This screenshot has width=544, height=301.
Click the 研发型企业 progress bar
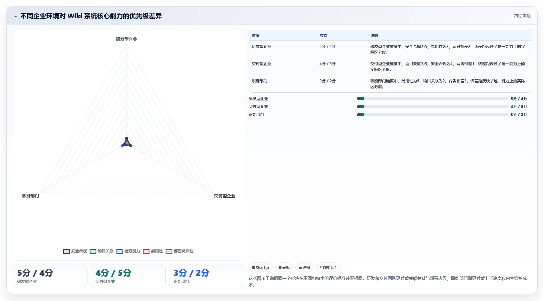[432, 98]
